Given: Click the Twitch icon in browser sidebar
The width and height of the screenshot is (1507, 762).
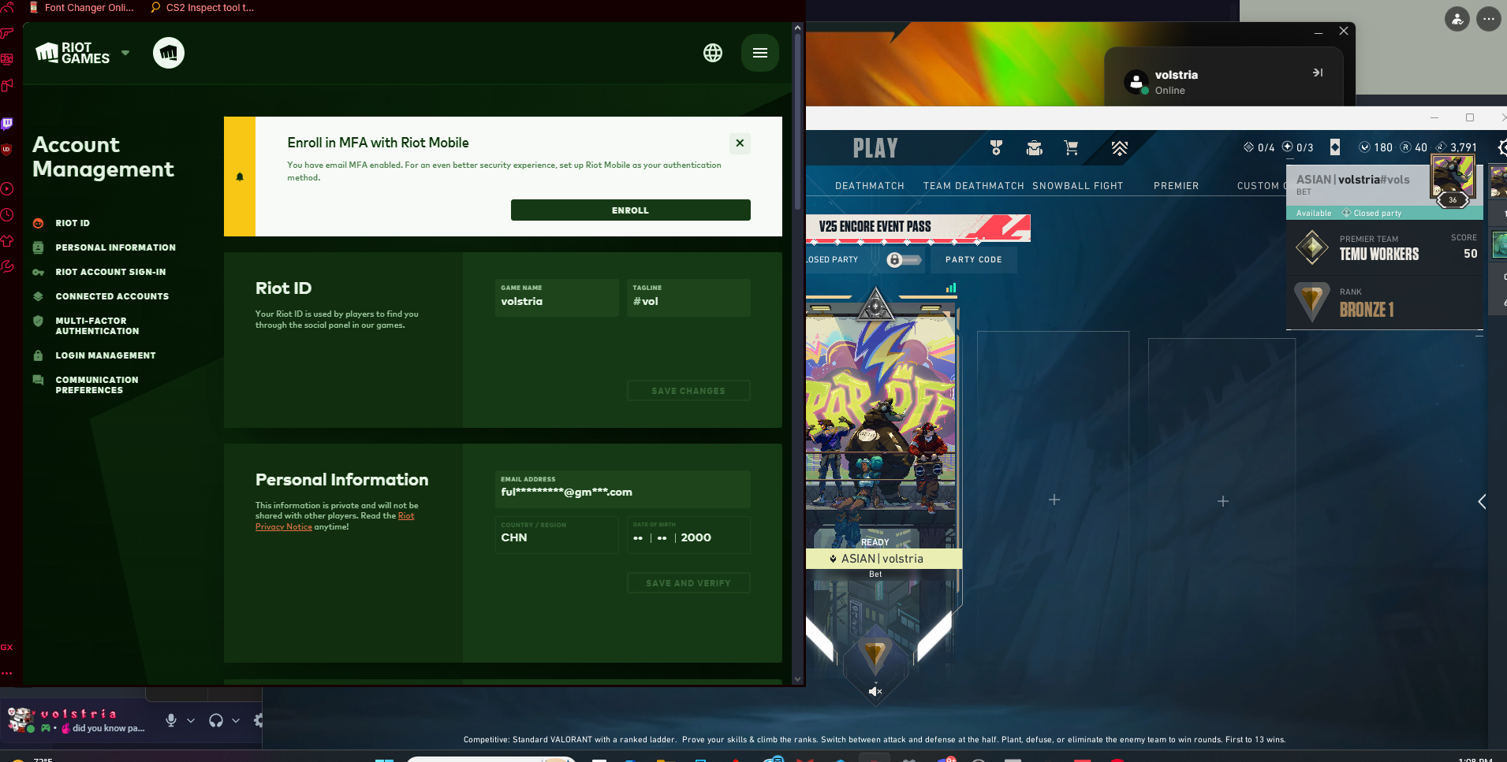Looking at the screenshot, I should click(x=7, y=124).
